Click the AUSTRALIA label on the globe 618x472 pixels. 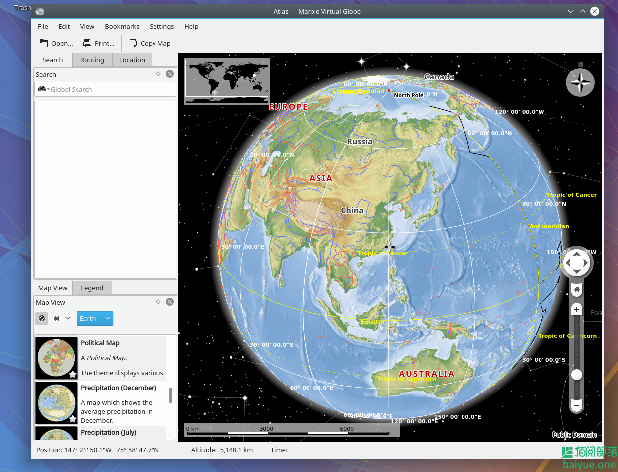pos(427,374)
